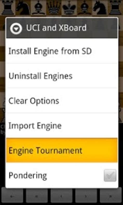123x205 pixels.
Task: Open the highlighted Engine Tournament item
Action: point(62,150)
